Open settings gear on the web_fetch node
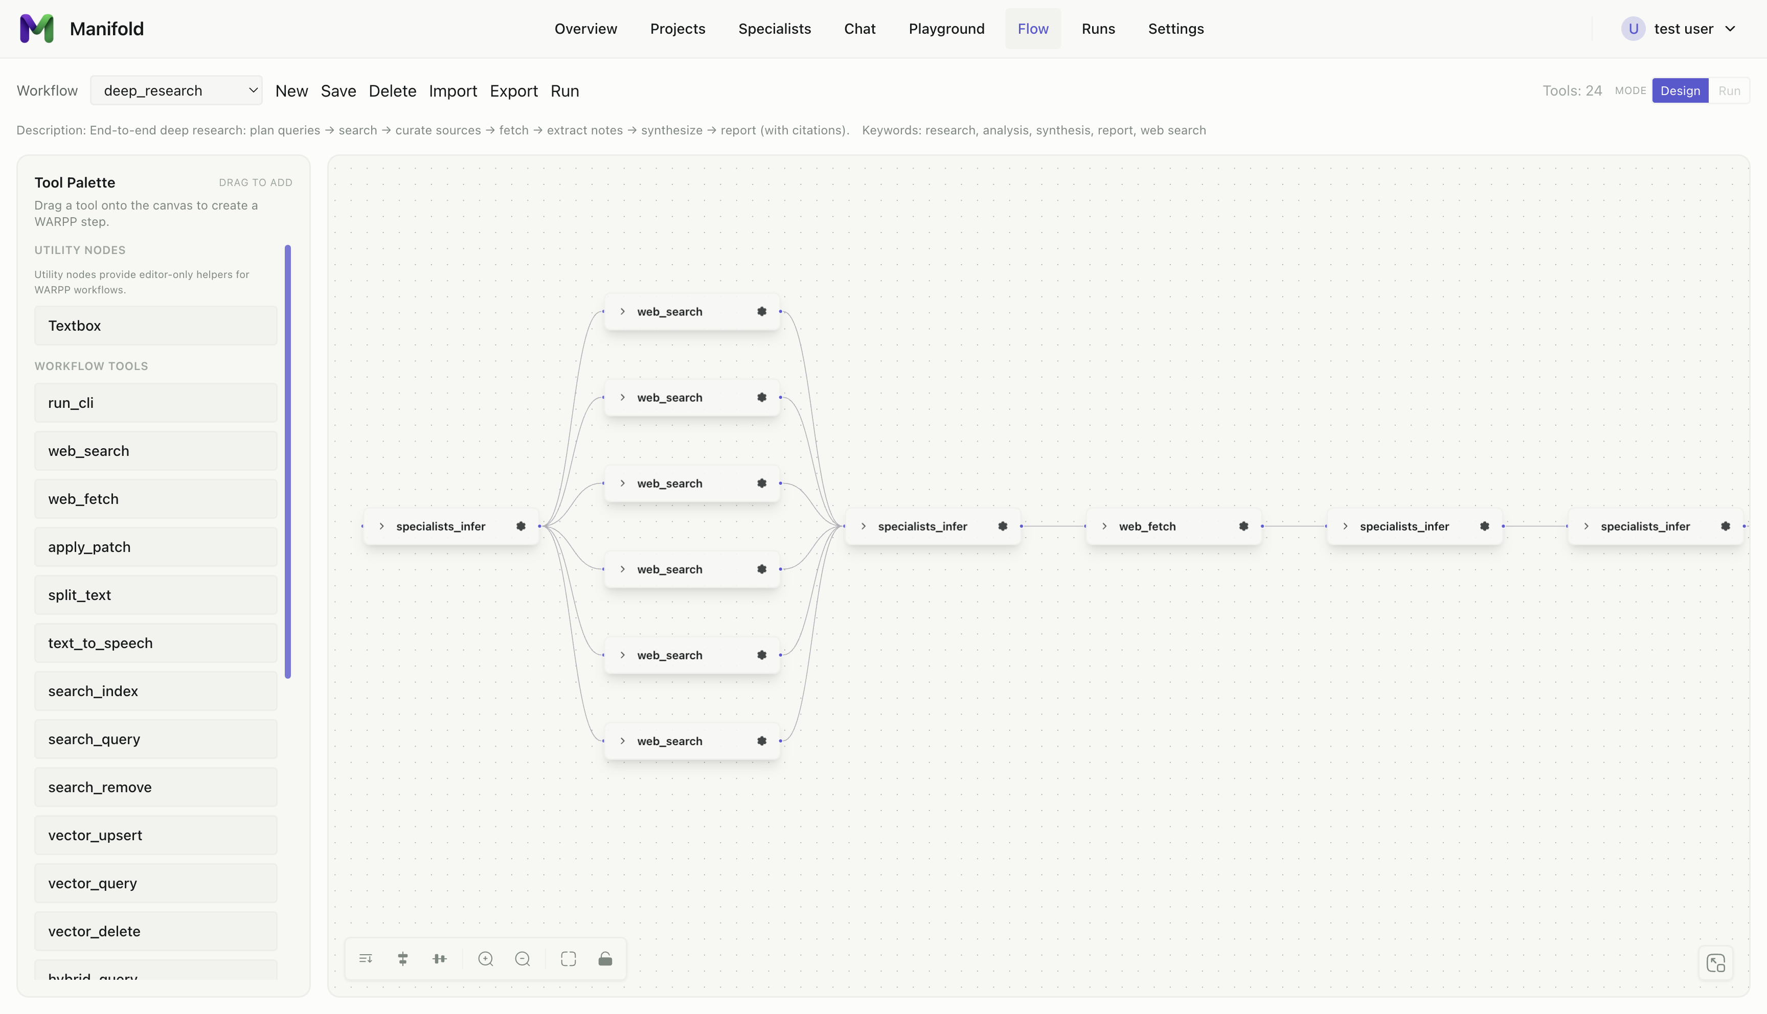Image resolution: width=1767 pixels, height=1014 pixels. (1244, 526)
